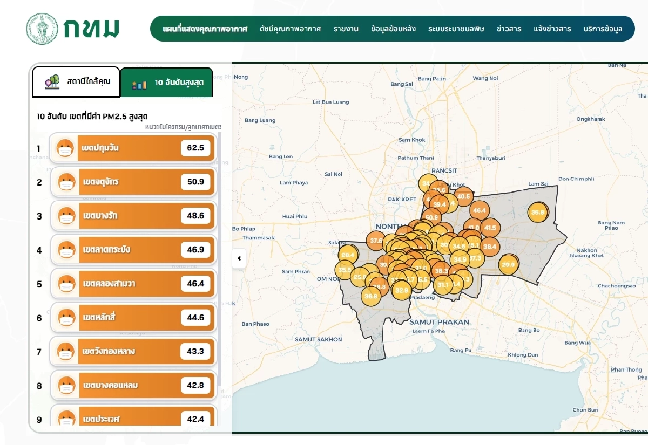Click the masked face icon for เขตหลักสี่
Image resolution: width=648 pixels, height=445 pixels.
point(65,318)
